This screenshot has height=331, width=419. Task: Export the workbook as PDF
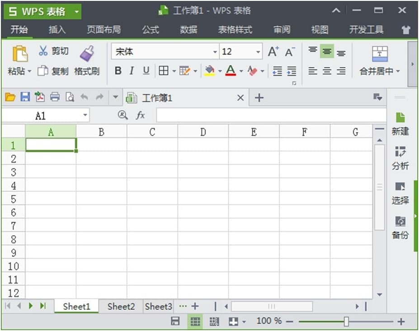pos(39,97)
